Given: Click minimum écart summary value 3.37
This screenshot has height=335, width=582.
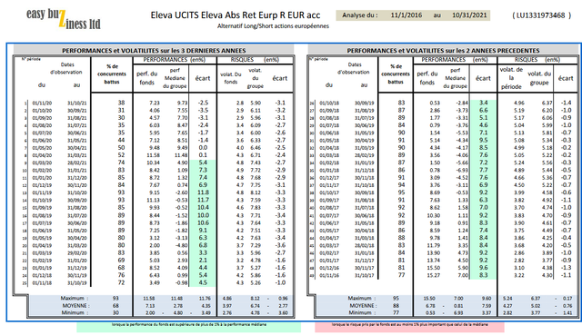Looking at the screenshot, I should click(x=487, y=313).
